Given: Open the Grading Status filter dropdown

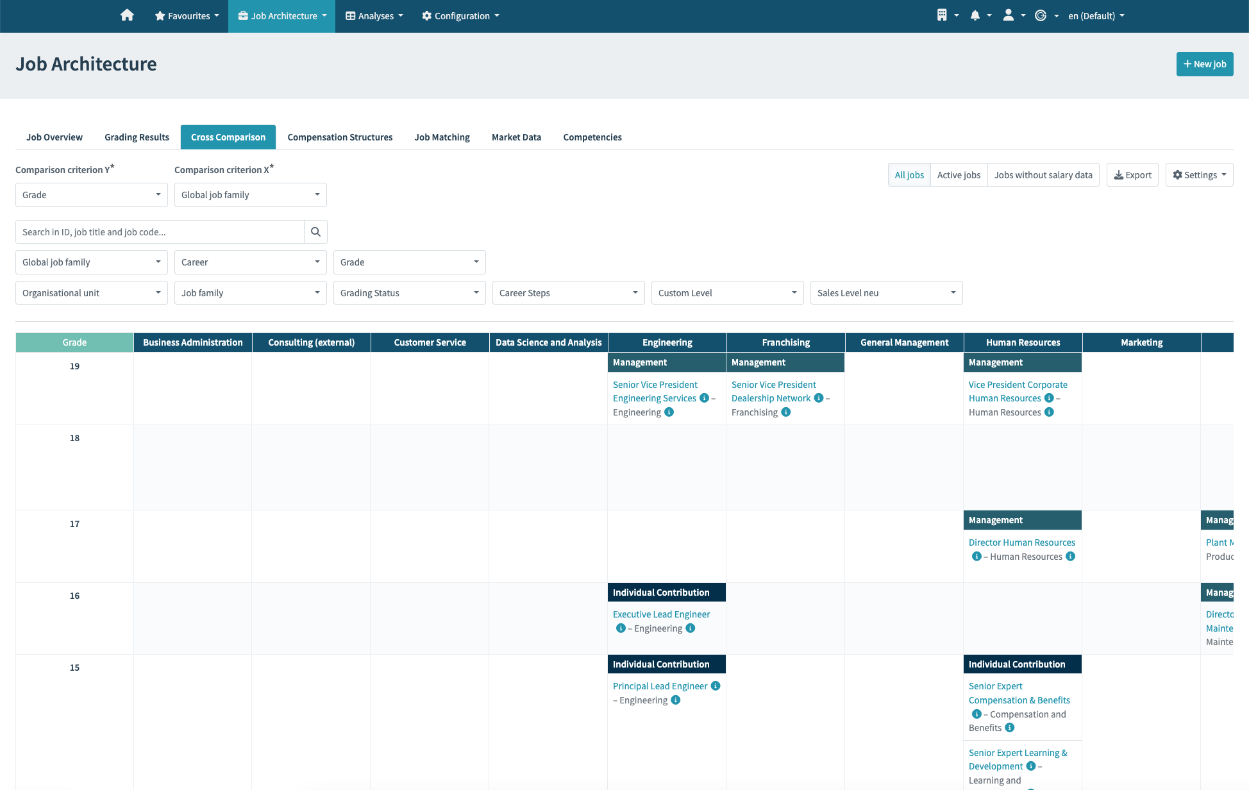Looking at the screenshot, I should point(410,293).
